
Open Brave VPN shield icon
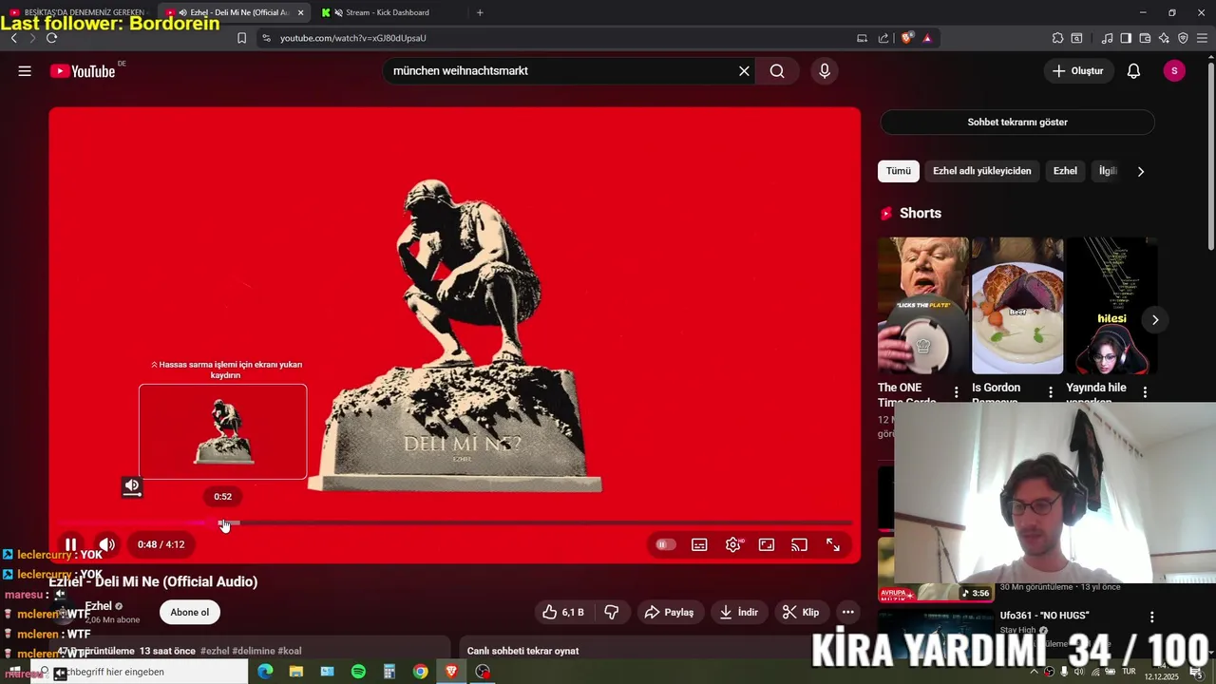1183,38
